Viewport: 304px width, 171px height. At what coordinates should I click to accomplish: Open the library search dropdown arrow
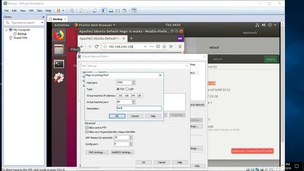(x=42, y=23)
